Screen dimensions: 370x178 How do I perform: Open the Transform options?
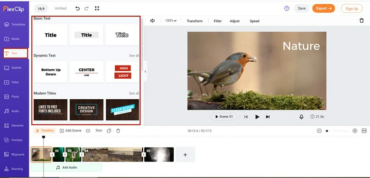pos(194,21)
